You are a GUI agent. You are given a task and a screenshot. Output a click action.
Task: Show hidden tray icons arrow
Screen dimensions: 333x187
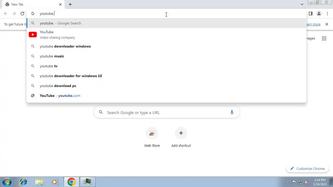click(288, 182)
